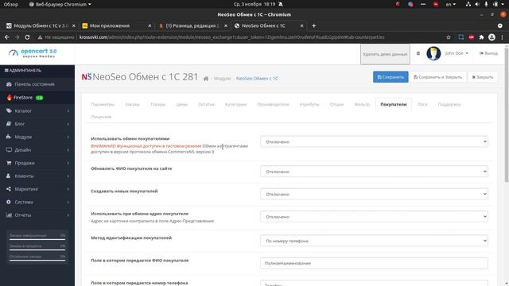The height and width of the screenshot is (286, 509).
Task: Open NeoSeo Обмен с 1С breadcrumb link
Action: pyautogui.click(x=257, y=79)
